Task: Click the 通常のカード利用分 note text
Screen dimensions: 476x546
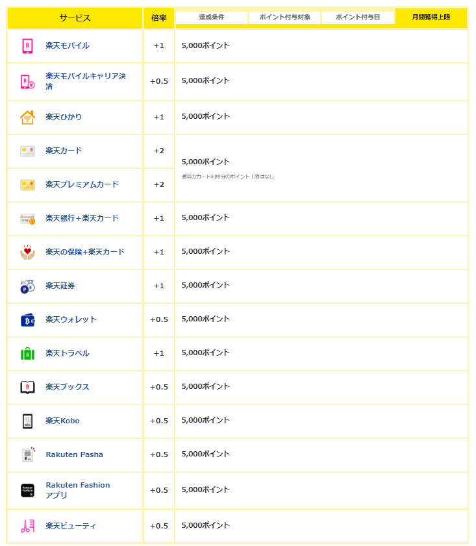Action: coord(228,177)
